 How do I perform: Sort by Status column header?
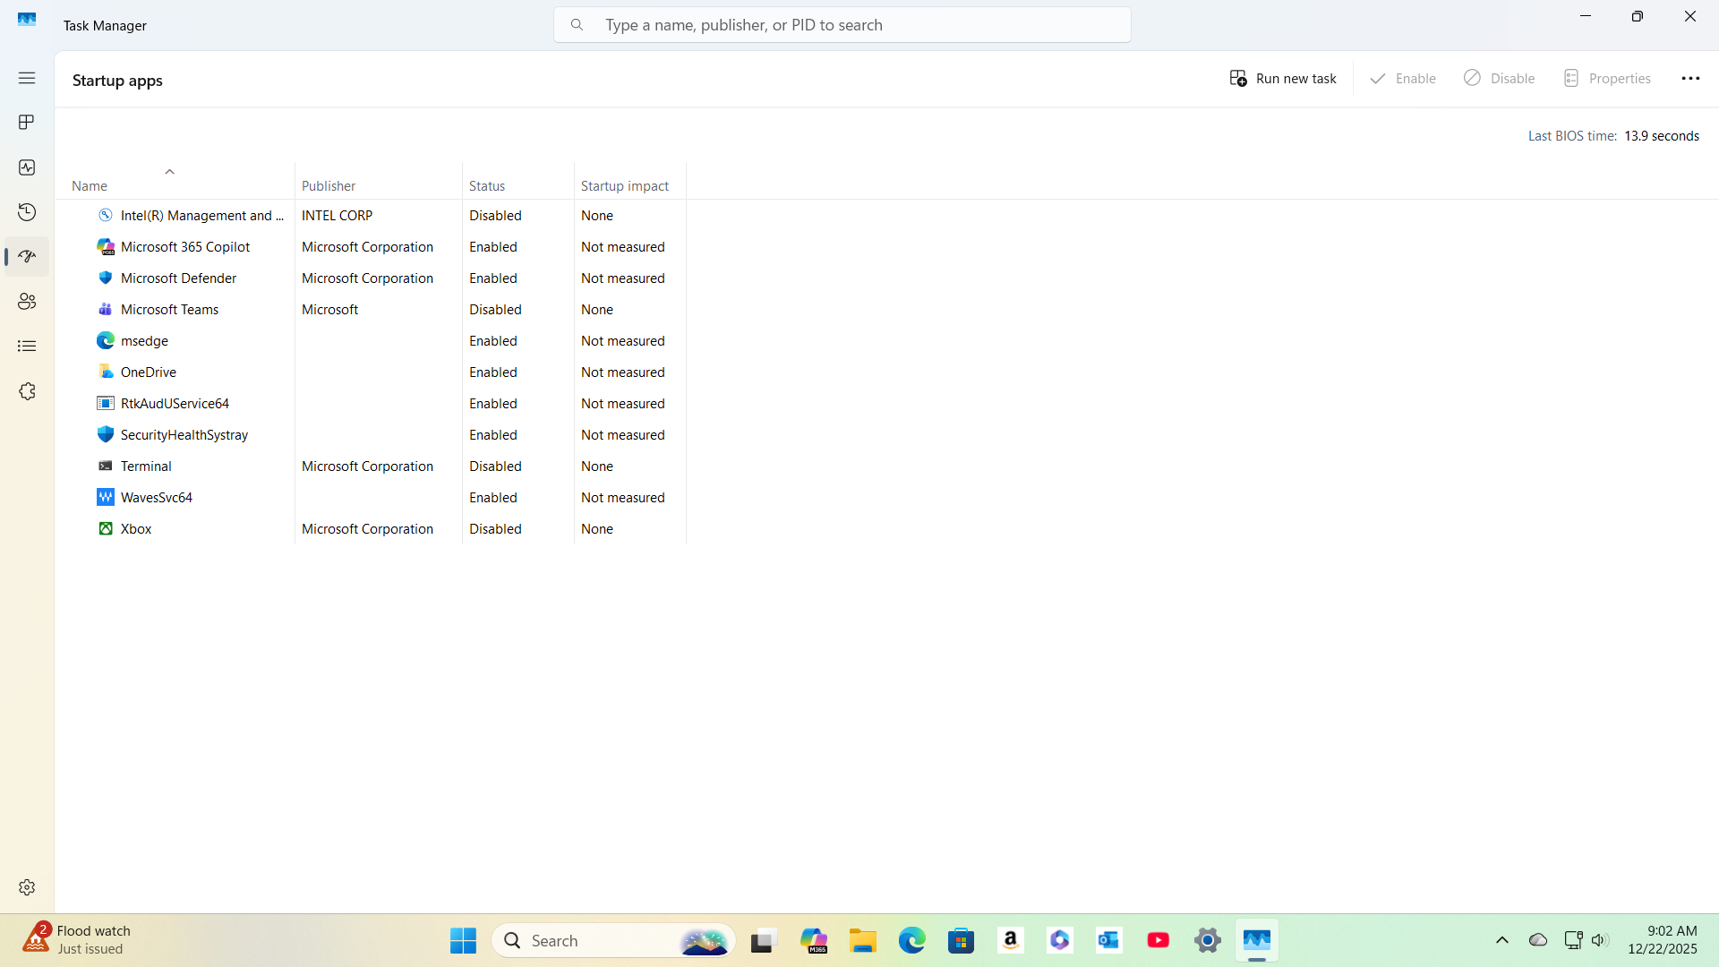click(487, 185)
